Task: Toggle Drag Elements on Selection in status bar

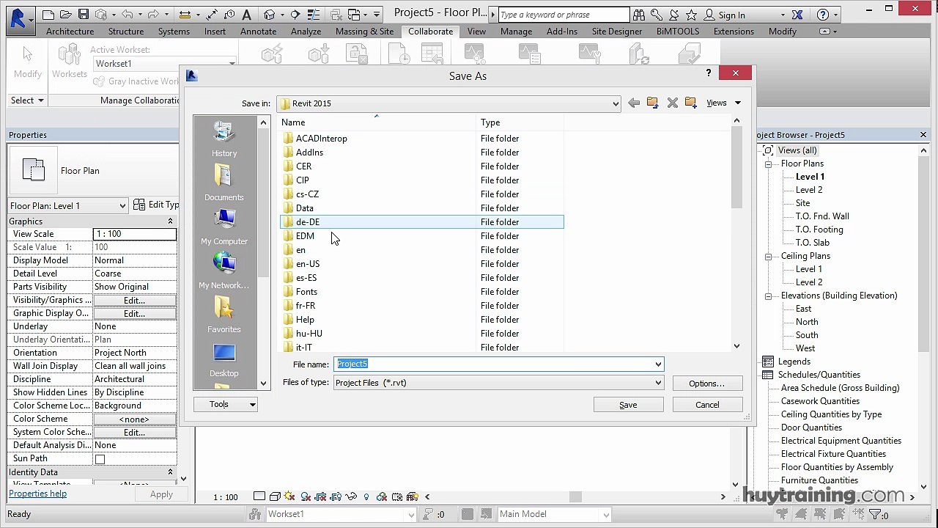Action: pyautogui.click(x=858, y=514)
